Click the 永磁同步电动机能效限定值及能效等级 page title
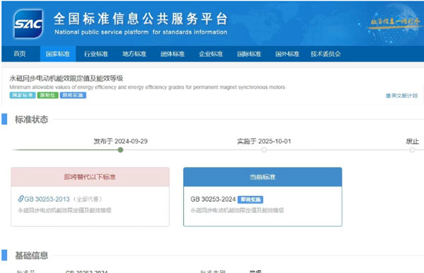This screenshot has width=424, height=273. point(66,79)
